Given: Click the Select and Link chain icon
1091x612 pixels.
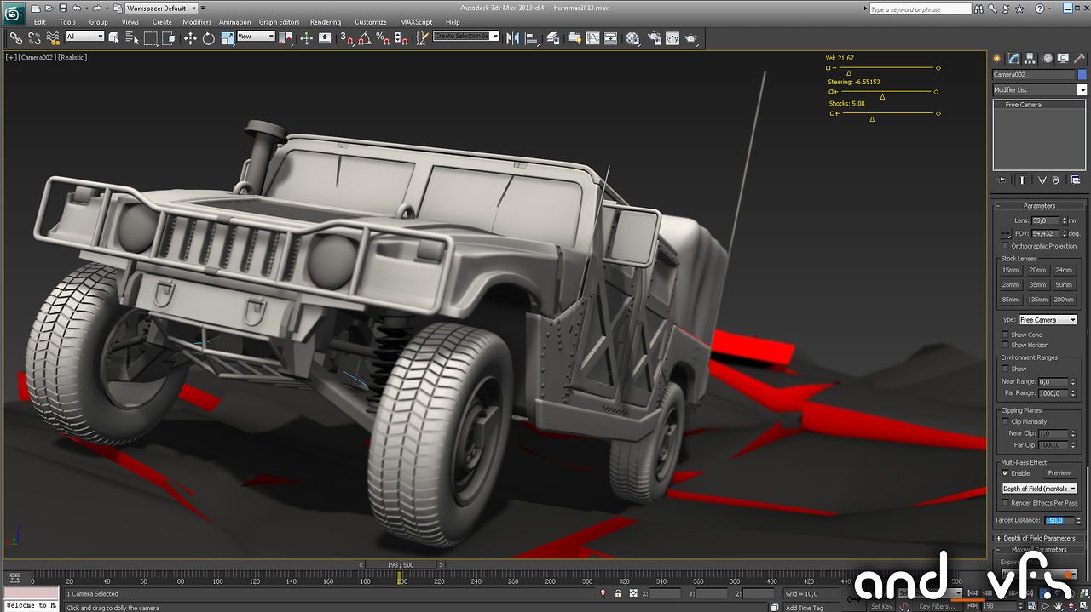Looking at the screenshot, I should click(15, 38).
